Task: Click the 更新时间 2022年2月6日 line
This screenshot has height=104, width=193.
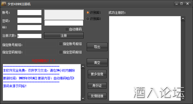Action: pos(39,78)
